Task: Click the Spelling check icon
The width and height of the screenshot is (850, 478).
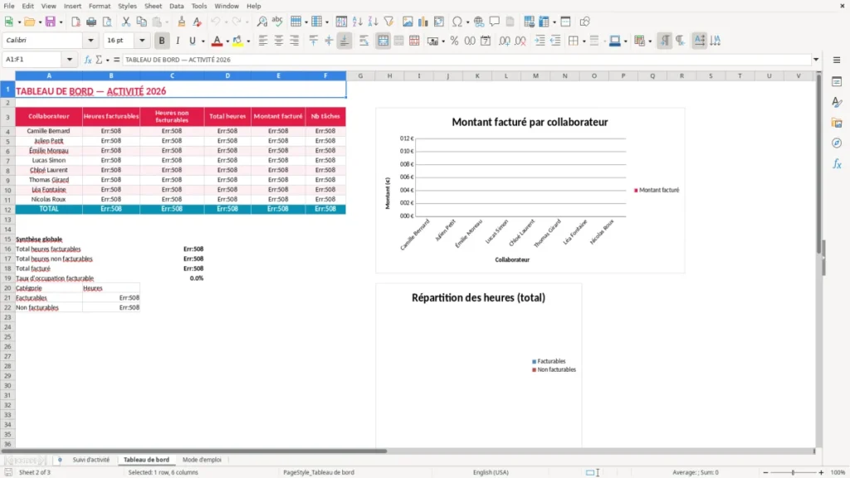Action: [277, 22]
